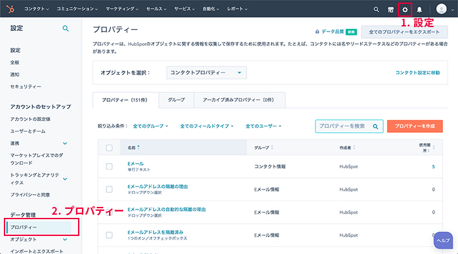The image size is (458, 254).
Task: Open the user avatar account menu
Action: click(x=445, y=9)
